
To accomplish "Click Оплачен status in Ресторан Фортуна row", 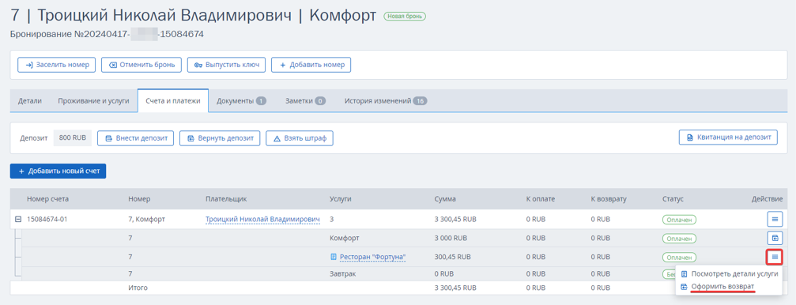I will click(x=679, y=258).
